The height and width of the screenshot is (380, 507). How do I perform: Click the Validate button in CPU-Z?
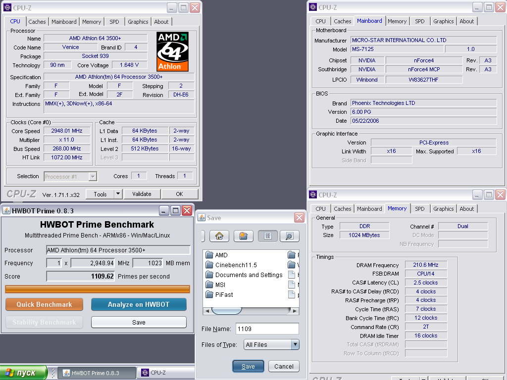tap(142, 194)
